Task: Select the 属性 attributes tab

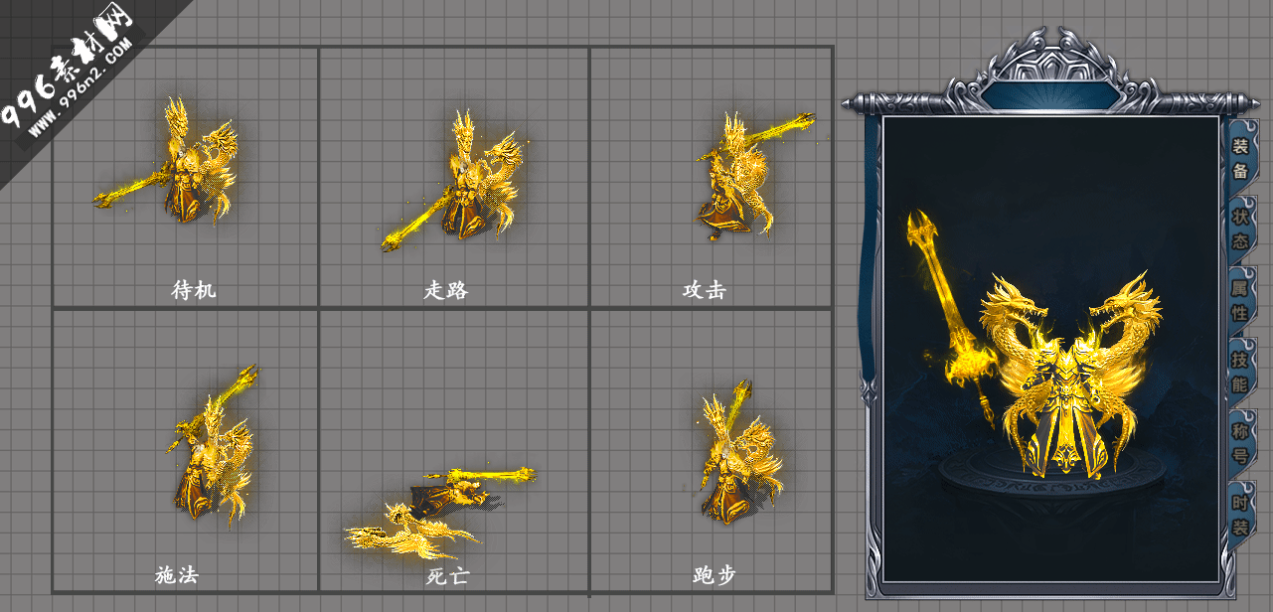Action: coord(1240,300)
